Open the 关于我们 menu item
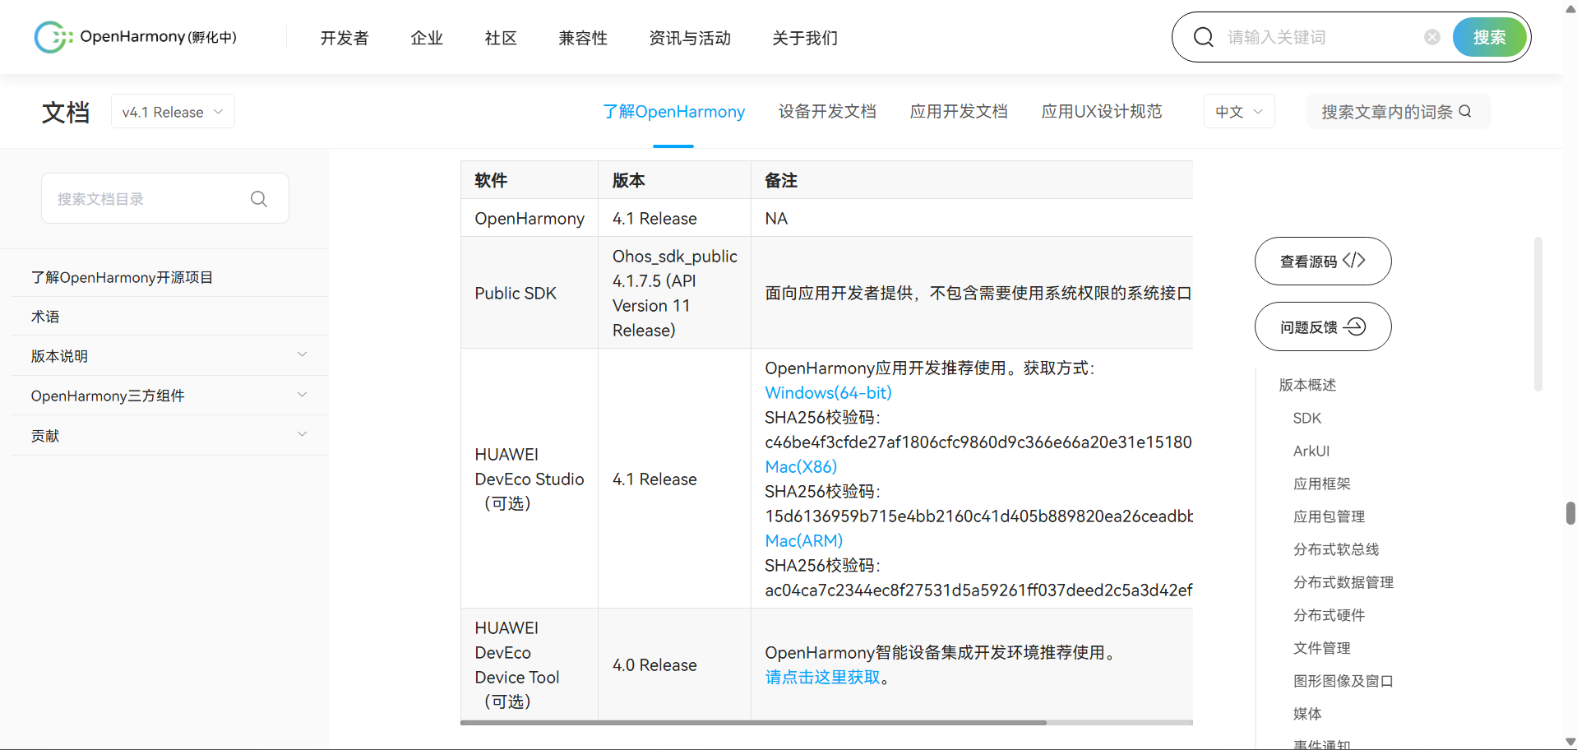 point(804,38)
